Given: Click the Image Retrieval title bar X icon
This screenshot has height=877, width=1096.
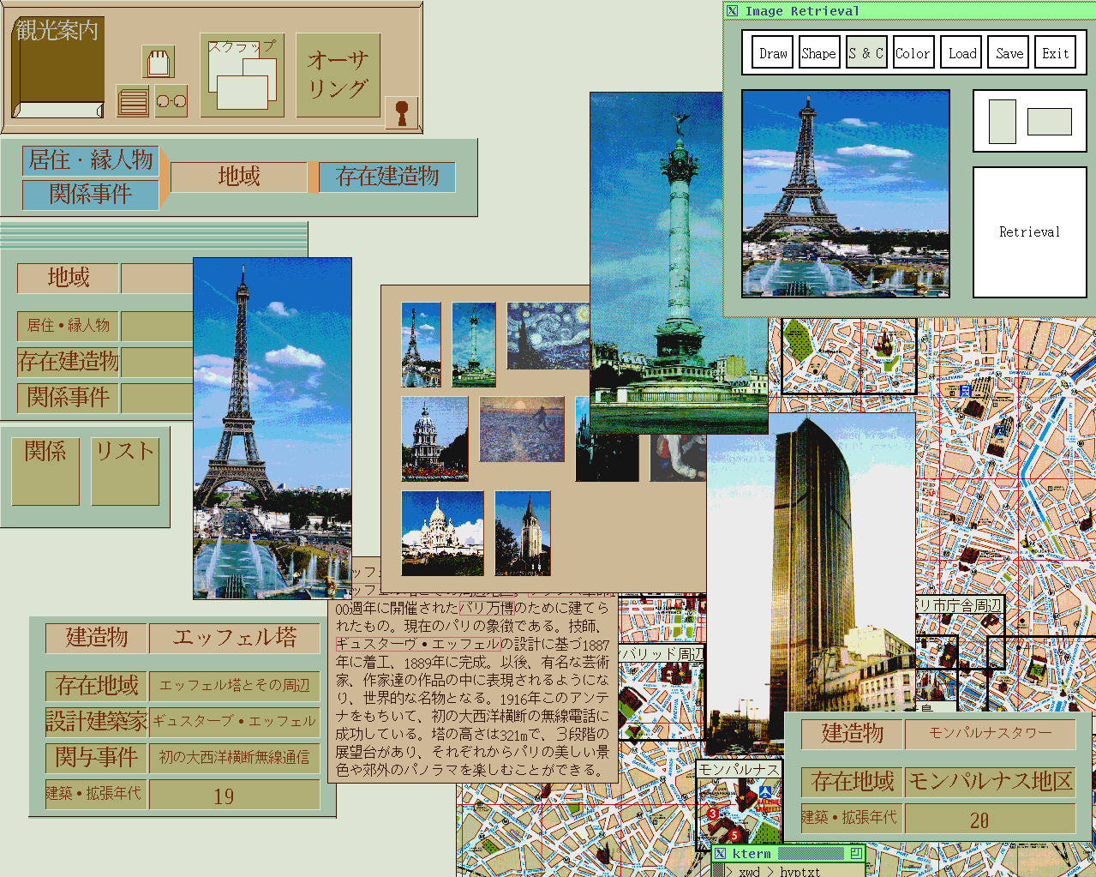Looking at the screenshot, I should click(732, 11).
